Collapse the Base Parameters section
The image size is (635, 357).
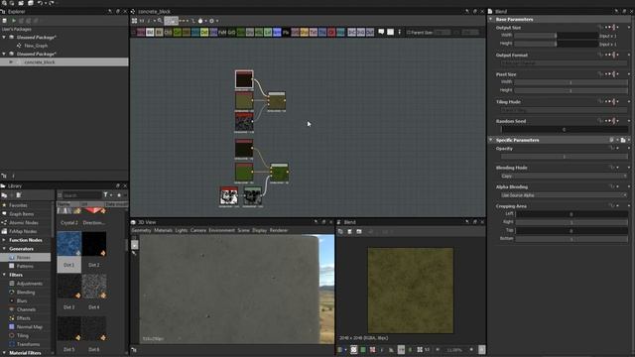click(491, 19)
